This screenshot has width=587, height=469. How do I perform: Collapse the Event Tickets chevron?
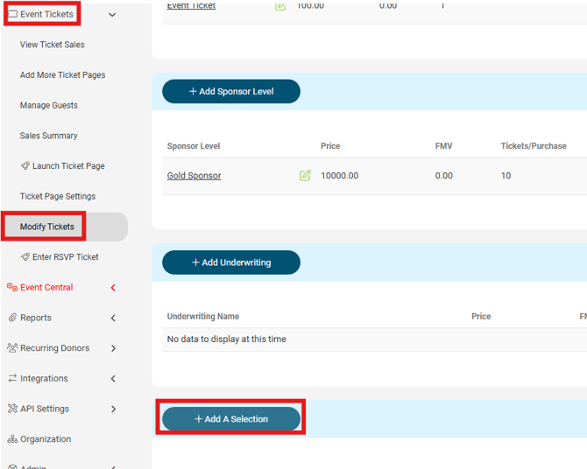pyautogui.click(x=112, y=15)
